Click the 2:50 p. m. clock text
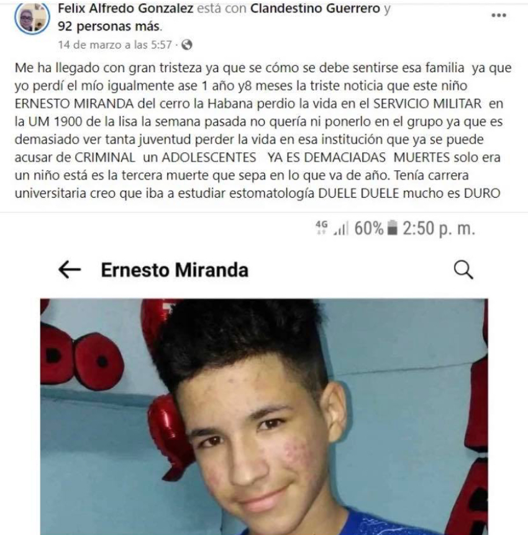 pyautogui.click(x=439, y=228)
